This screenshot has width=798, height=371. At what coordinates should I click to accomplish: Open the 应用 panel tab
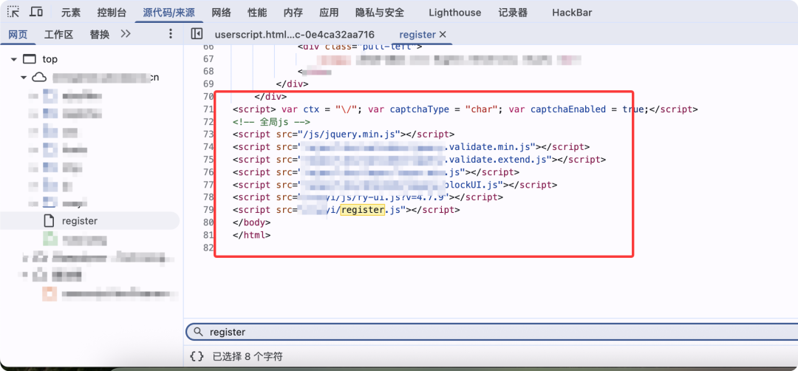coord(330,13)
